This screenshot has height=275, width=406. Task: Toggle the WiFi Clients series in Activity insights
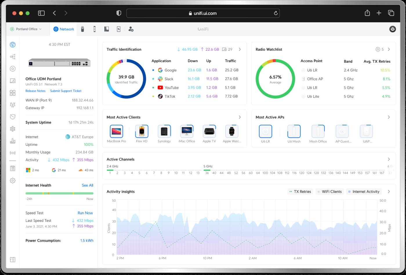329,192
